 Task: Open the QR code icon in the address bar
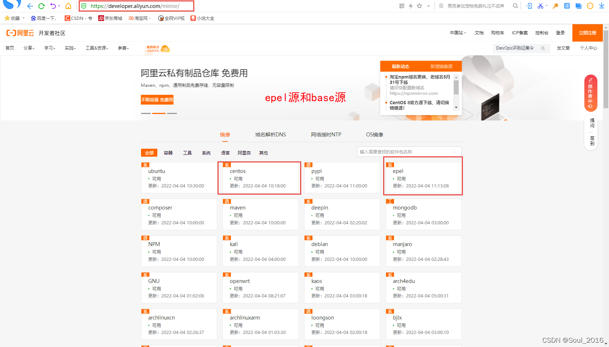tap(402, 6)
